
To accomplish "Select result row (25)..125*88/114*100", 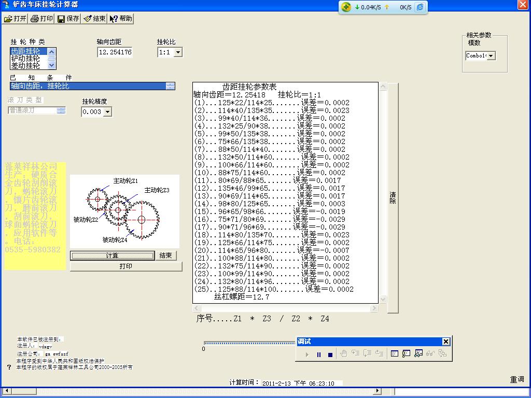I will pyautogui.click(x=274, y=289).
